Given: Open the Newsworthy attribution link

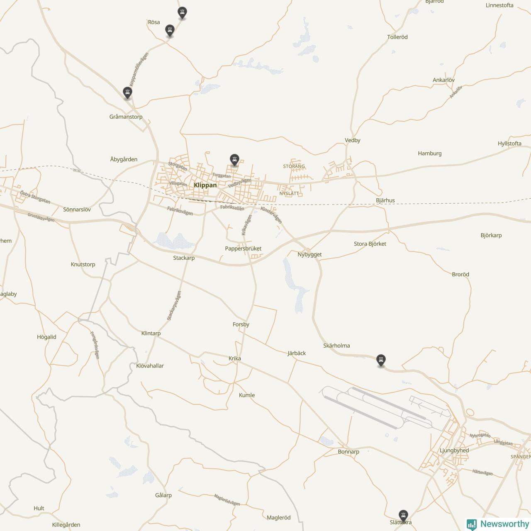Looking at the screenshot, I should click(498, 524).
